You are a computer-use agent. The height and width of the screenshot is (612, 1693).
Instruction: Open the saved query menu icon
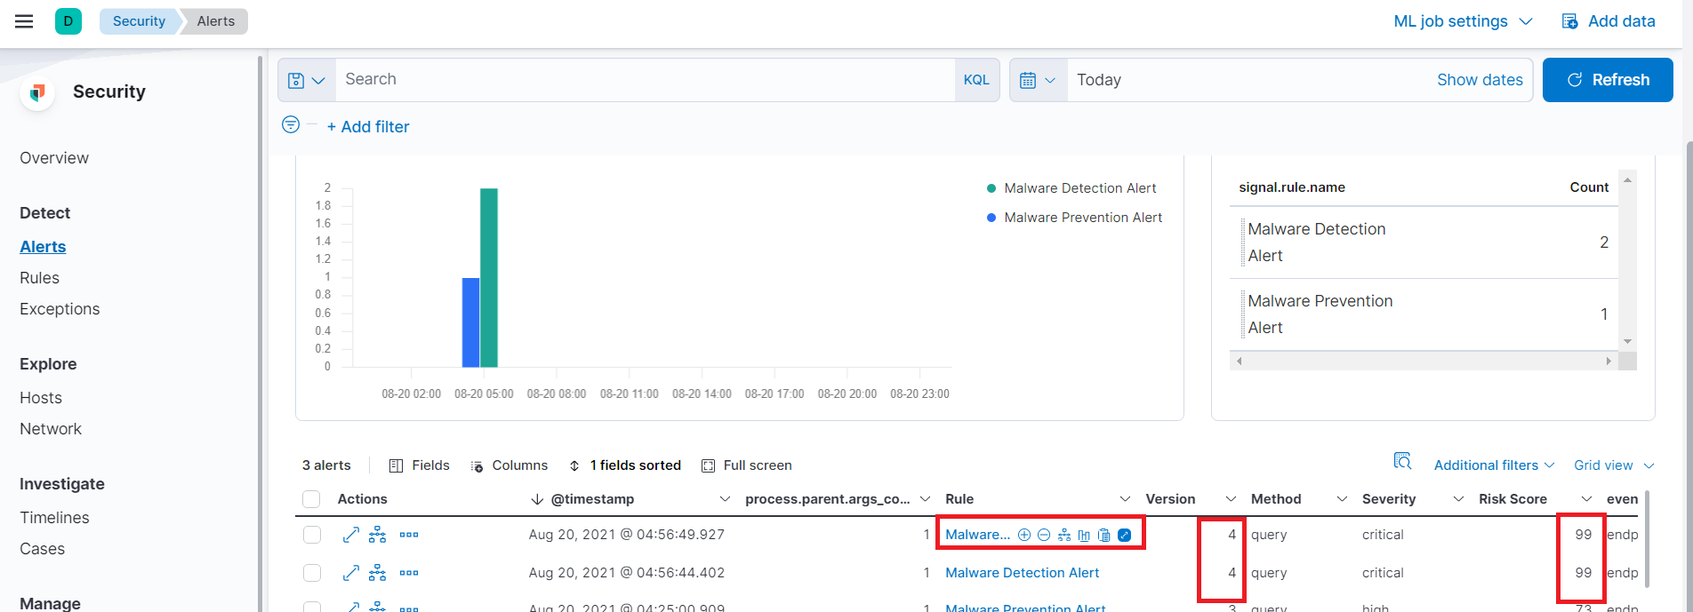pyautogui.click(x=307, y=80)
